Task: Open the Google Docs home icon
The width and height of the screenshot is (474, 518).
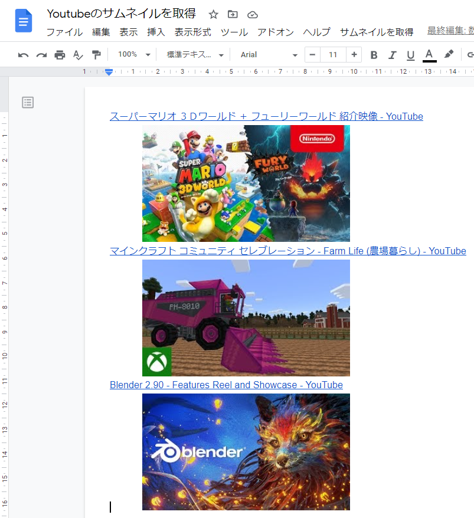Action: (24, 21)
